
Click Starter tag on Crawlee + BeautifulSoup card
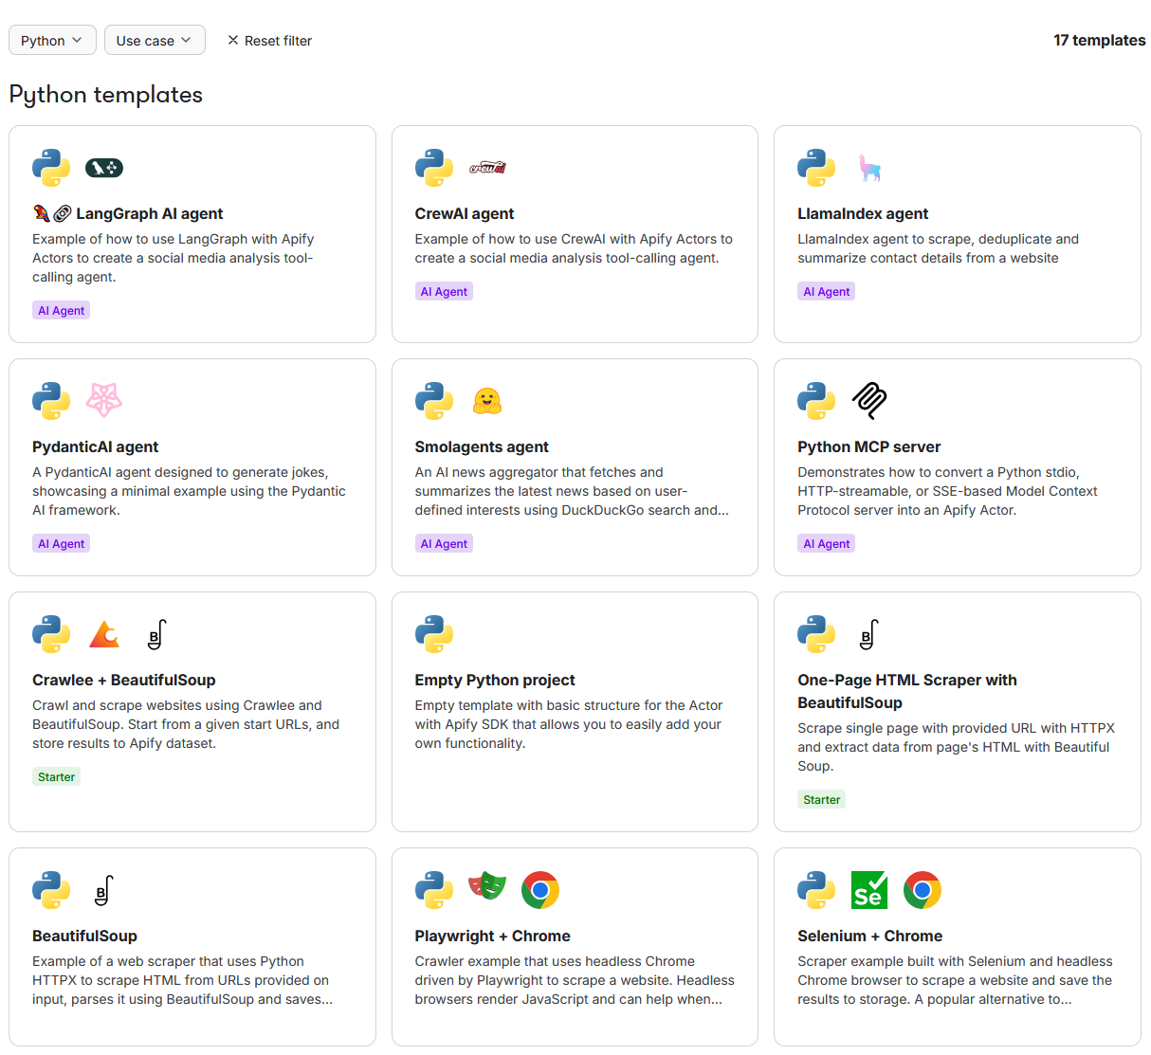[x=56, y=776]
